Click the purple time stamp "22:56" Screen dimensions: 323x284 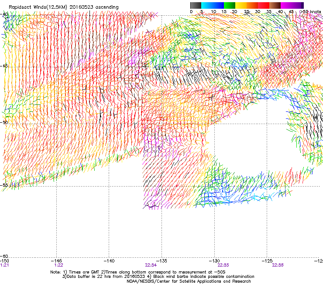(x=278, y=265)
